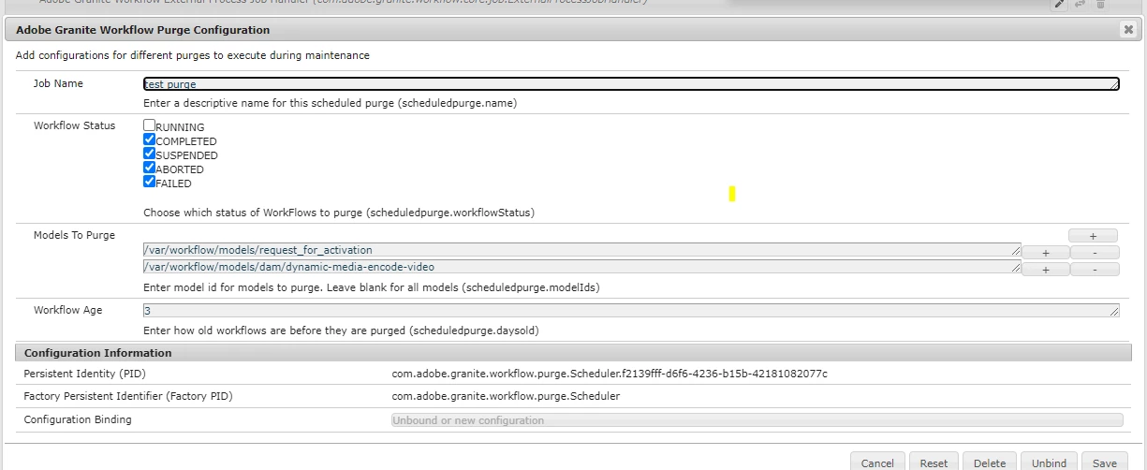Click the Factory PID value com.adobe.granite.workflow.purge.Scheduler
Viewport: 1147px width, 470px height.
(x=506, y=396)
